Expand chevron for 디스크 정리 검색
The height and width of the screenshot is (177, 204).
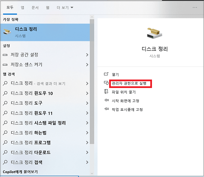click(x=87, y=162)
